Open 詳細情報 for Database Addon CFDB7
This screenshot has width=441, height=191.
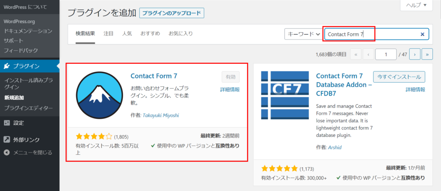[x=415, y=89]
